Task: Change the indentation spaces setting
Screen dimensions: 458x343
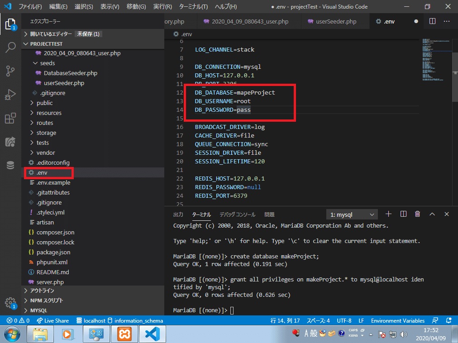Action: (318, 320)
